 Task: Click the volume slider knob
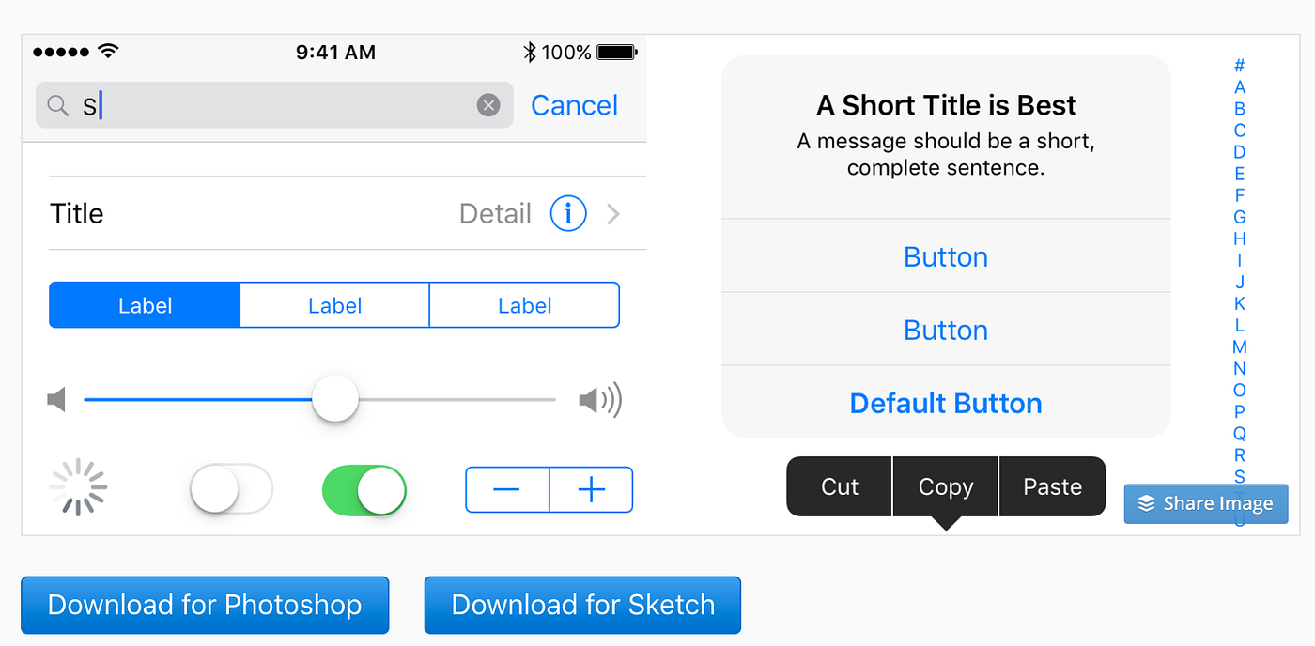[x=335, y=399]
